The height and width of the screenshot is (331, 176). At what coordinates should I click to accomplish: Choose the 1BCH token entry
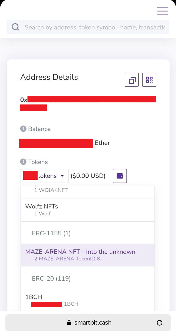coord(87,300)
